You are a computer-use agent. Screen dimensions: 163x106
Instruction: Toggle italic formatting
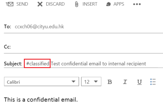pyautogui.click(x=125, y=82)
